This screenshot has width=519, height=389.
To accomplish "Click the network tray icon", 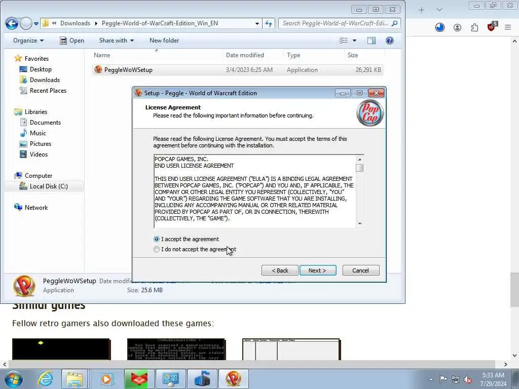I will pyautogui.click(x=456, y=379).
